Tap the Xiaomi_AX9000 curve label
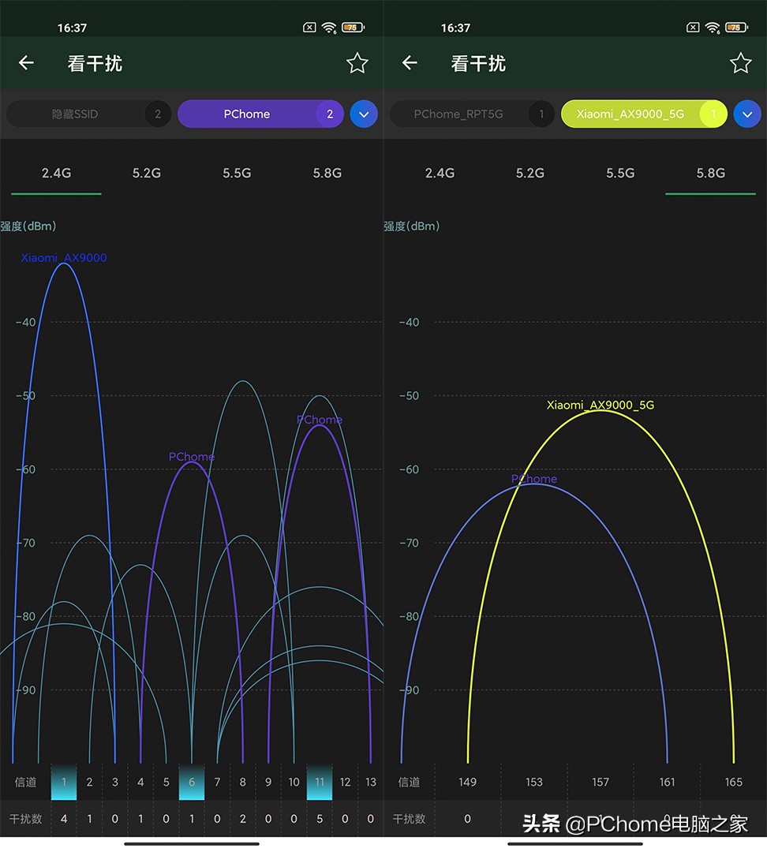 63,258
